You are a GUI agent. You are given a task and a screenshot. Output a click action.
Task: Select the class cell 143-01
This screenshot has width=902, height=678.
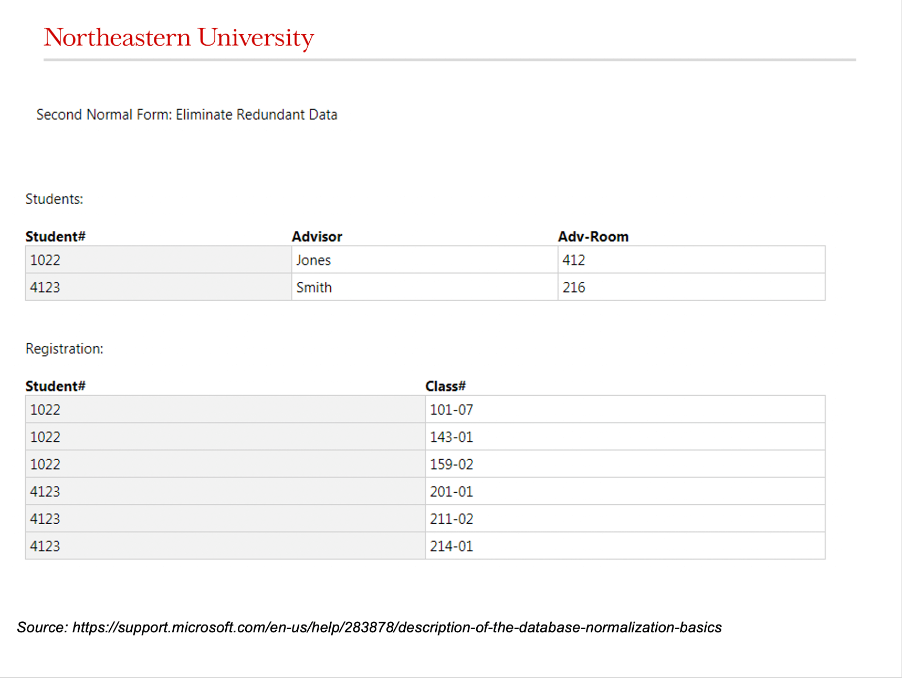tap(625, 437)
